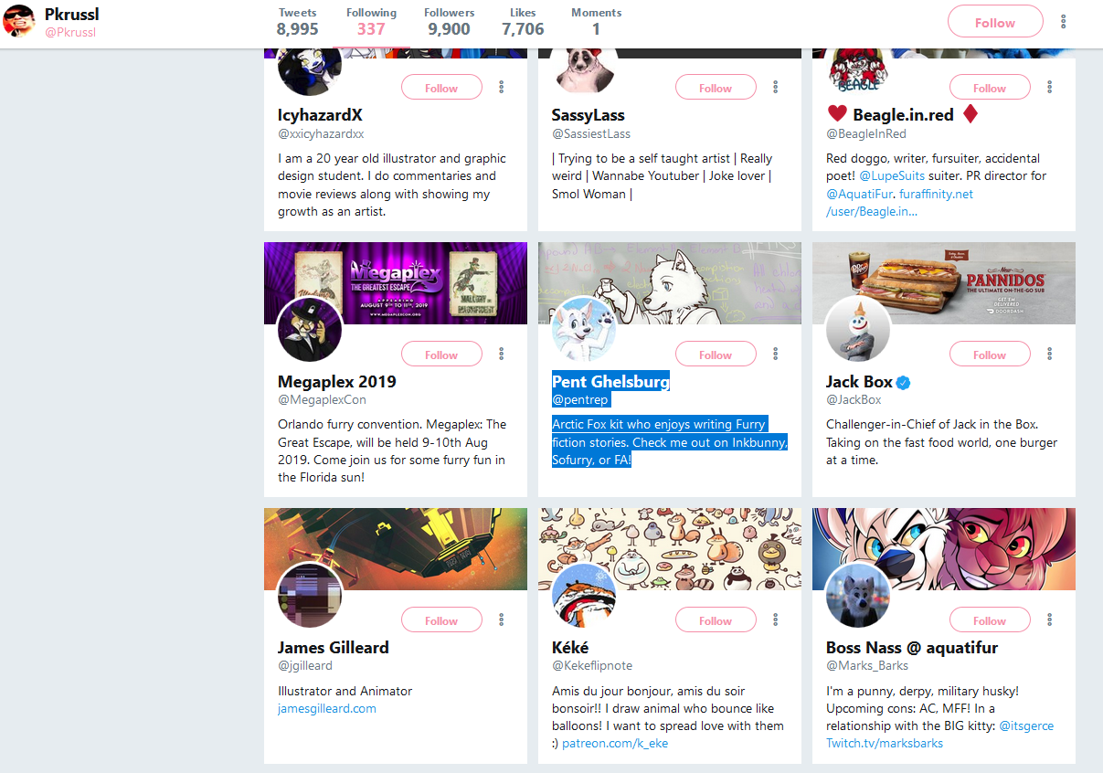The height and width of the screenshot is (773, 1103).
Task: Select the Tweets tab
Action: (298, 23)
